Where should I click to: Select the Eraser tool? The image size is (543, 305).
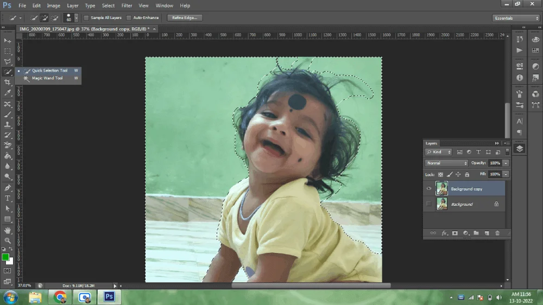[x=7, y=145]
